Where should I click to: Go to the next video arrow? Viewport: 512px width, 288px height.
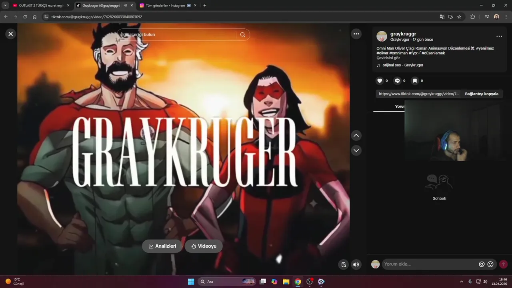pyautogui.click(x=356, y=150)
